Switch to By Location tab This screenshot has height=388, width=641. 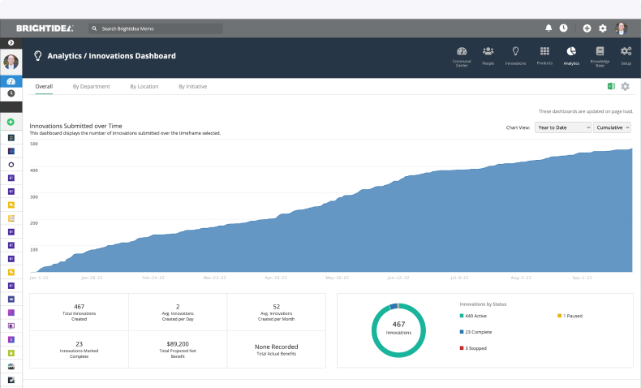pyautogui.click(x=144, y=87)
